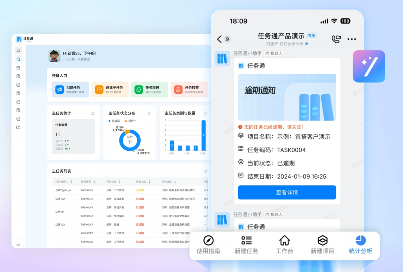
Task: Go to the Home icon in sidebar
Action: 18,59
